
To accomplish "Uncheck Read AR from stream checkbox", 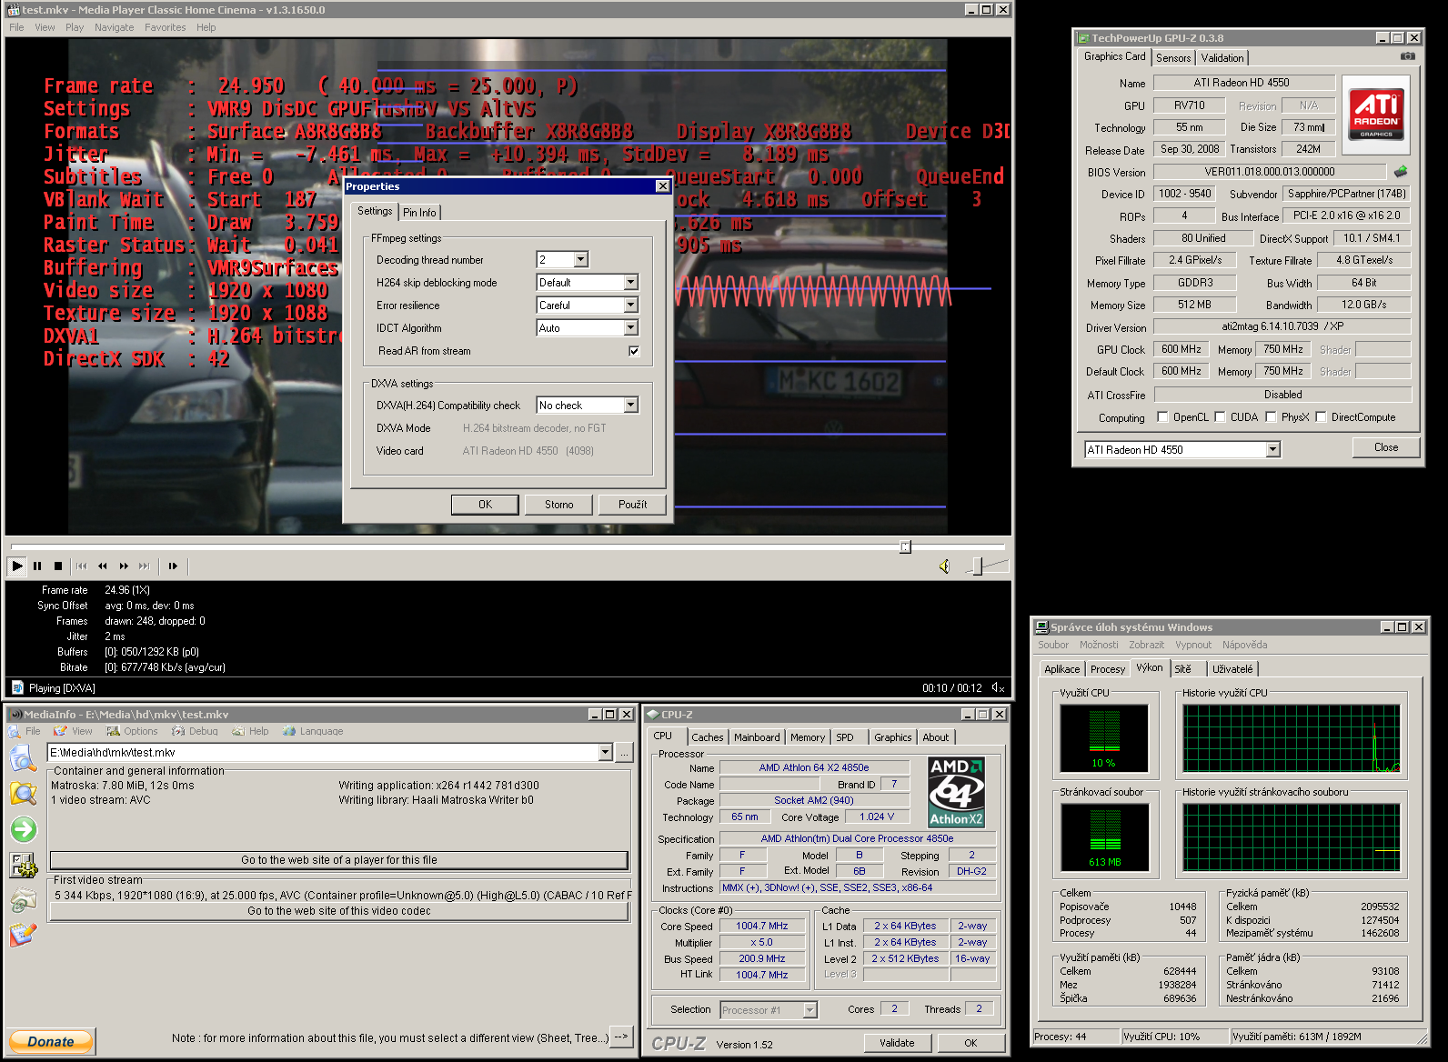I will (633, 351).
